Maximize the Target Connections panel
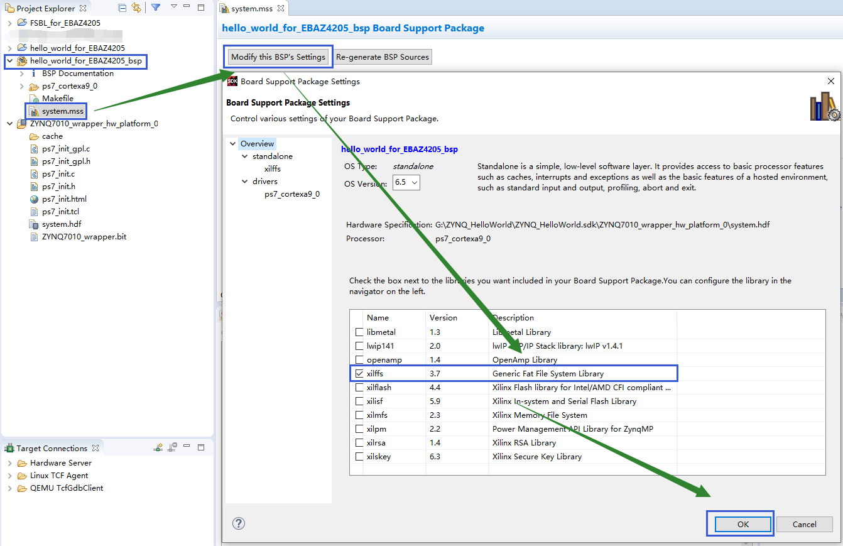Screen dimensions: 843x546 201,447
